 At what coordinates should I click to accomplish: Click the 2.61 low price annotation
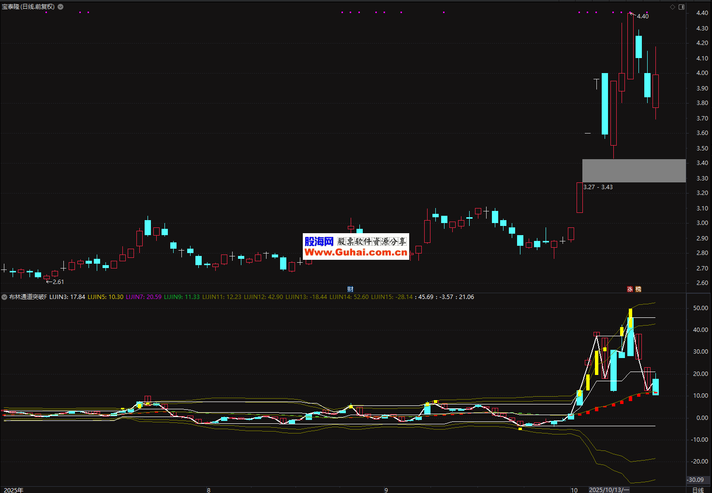[x=58, y=282]
